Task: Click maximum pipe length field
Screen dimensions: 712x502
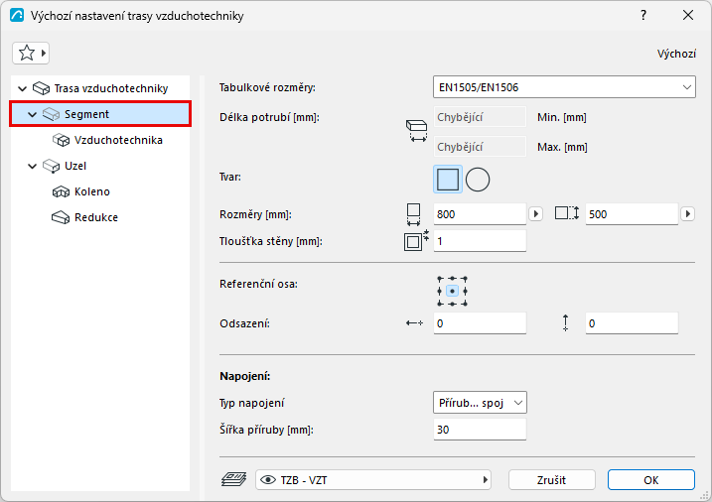Action: tap(480, 147)
